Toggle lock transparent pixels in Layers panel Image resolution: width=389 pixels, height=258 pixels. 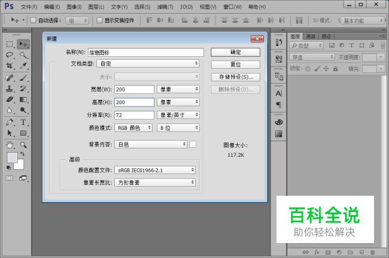(308, 69)
